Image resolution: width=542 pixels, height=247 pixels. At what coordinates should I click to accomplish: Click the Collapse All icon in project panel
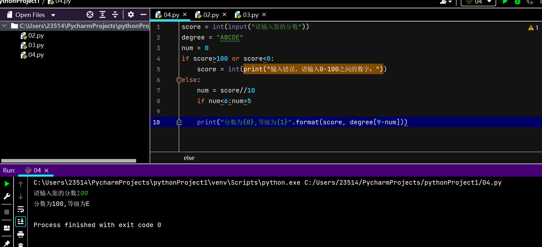click(x=115, y=14)
